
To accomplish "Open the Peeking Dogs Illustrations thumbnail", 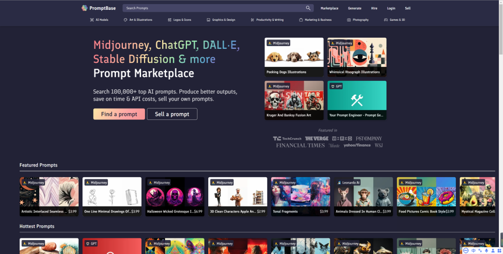I will tap(294, 57).
